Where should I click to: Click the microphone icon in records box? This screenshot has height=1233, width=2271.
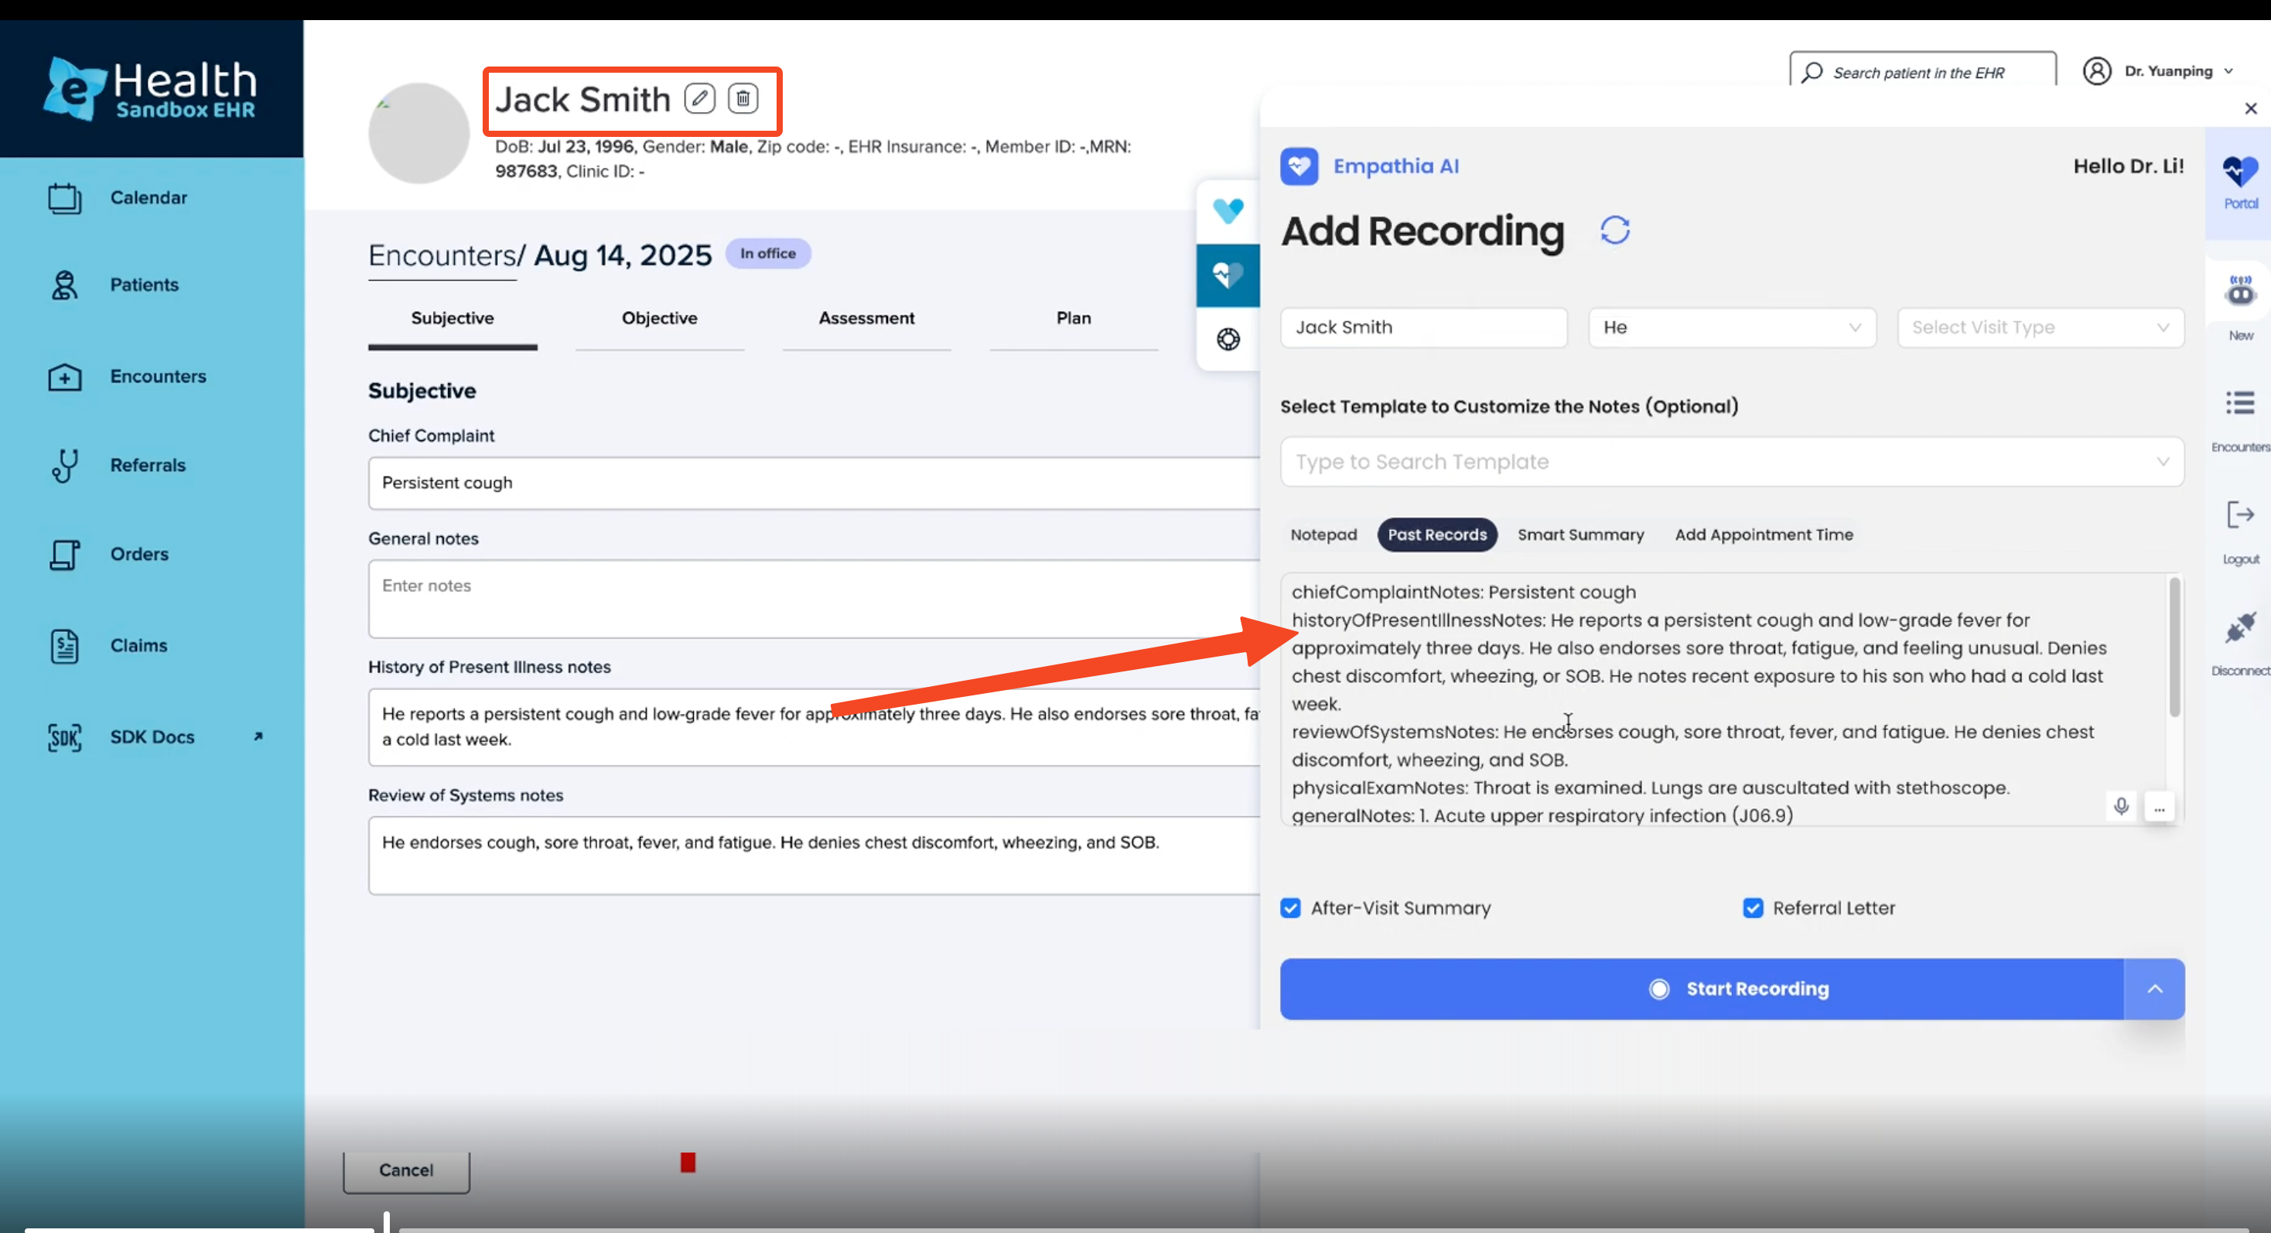click(x=2121, y=805)
